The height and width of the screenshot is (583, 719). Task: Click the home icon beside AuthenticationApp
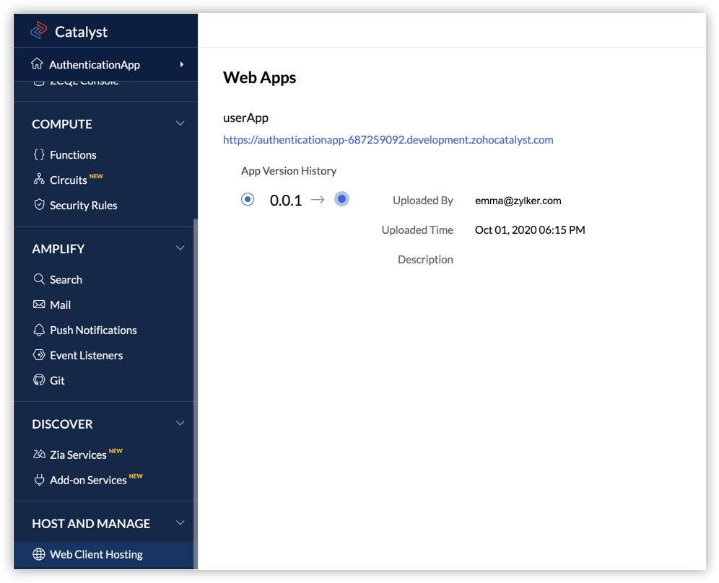click(x=38, y=64)
